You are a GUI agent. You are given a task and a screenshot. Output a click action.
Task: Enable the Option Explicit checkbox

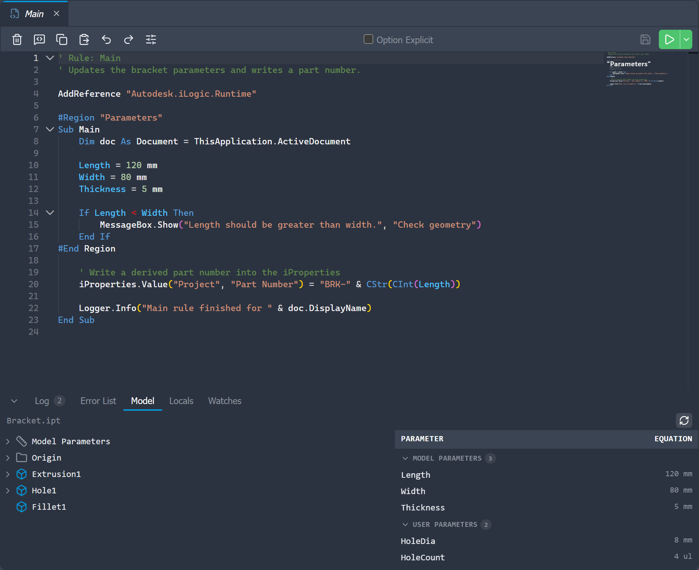pos(368,39)
